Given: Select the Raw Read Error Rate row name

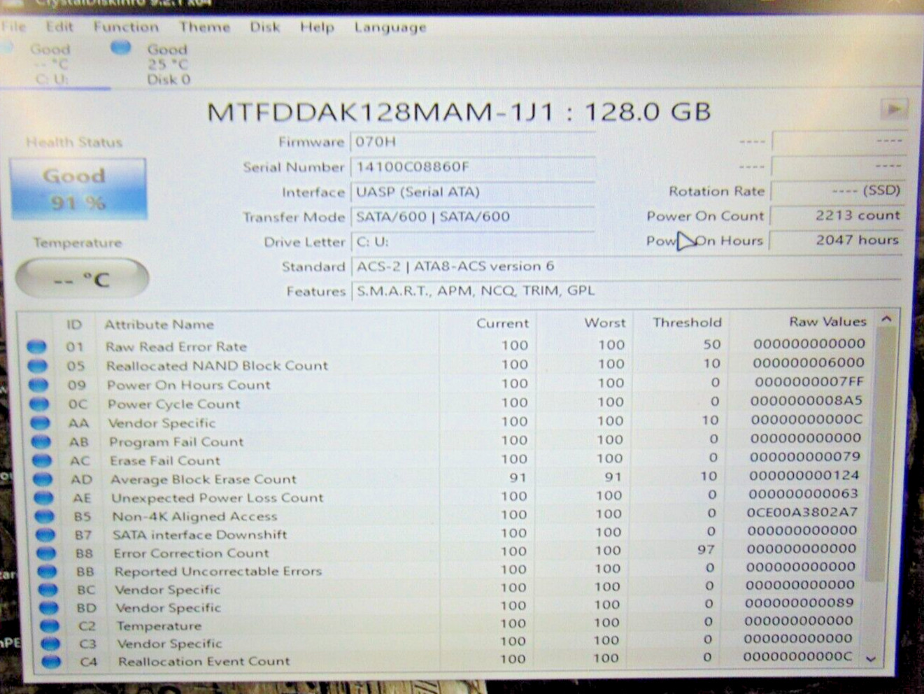Looking at the screenshot, I should point(176,346).
